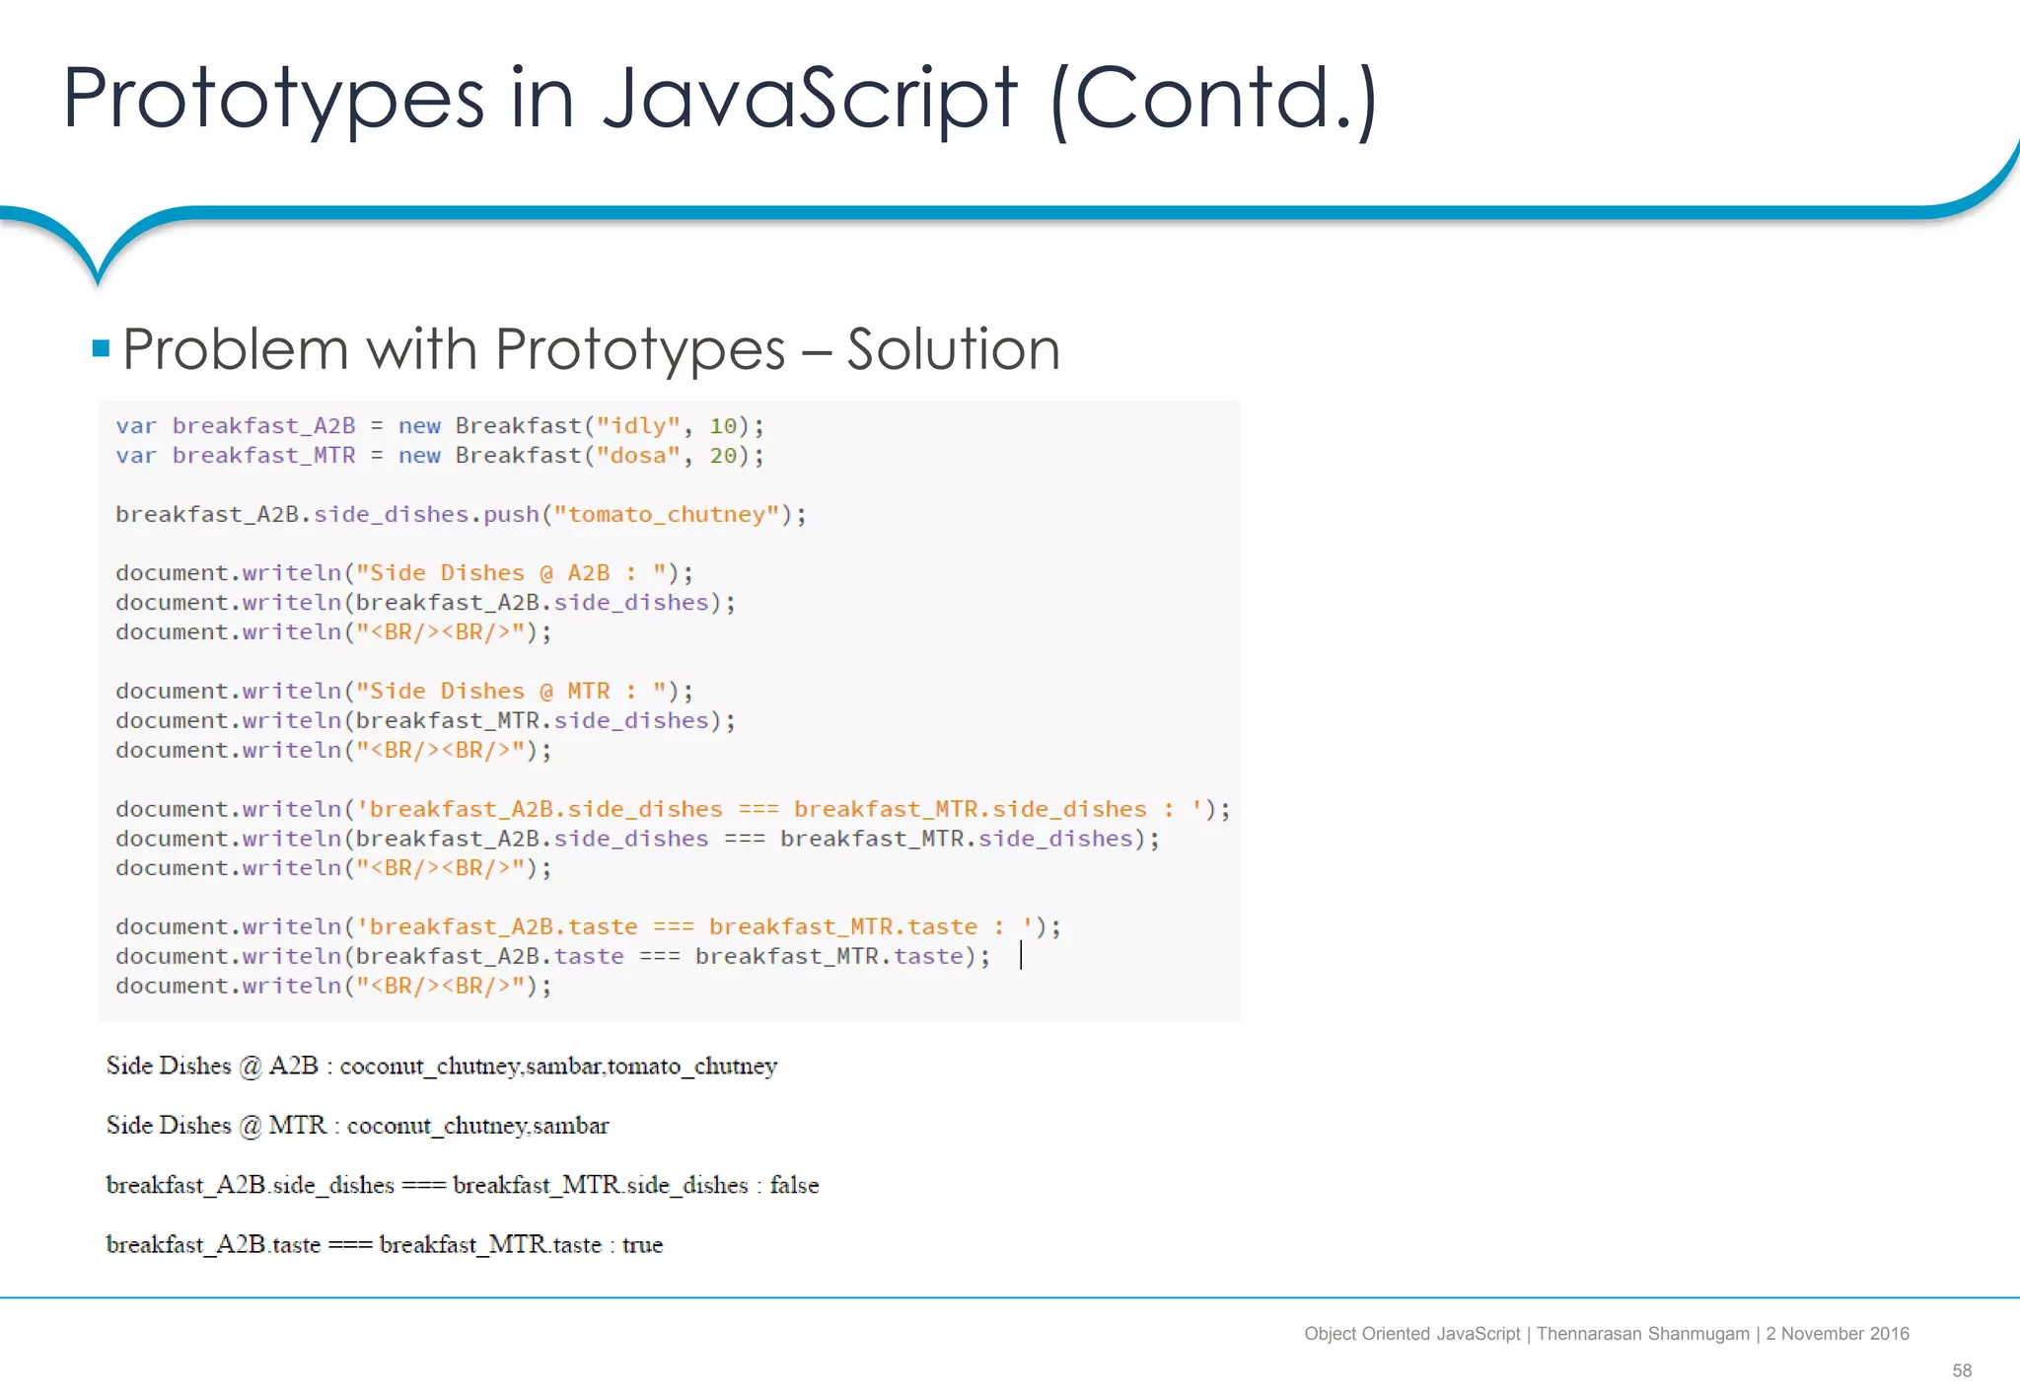2020x1399 pixels.
Task: Click the slide number 58
Action: click(x=1962, y=1371)
